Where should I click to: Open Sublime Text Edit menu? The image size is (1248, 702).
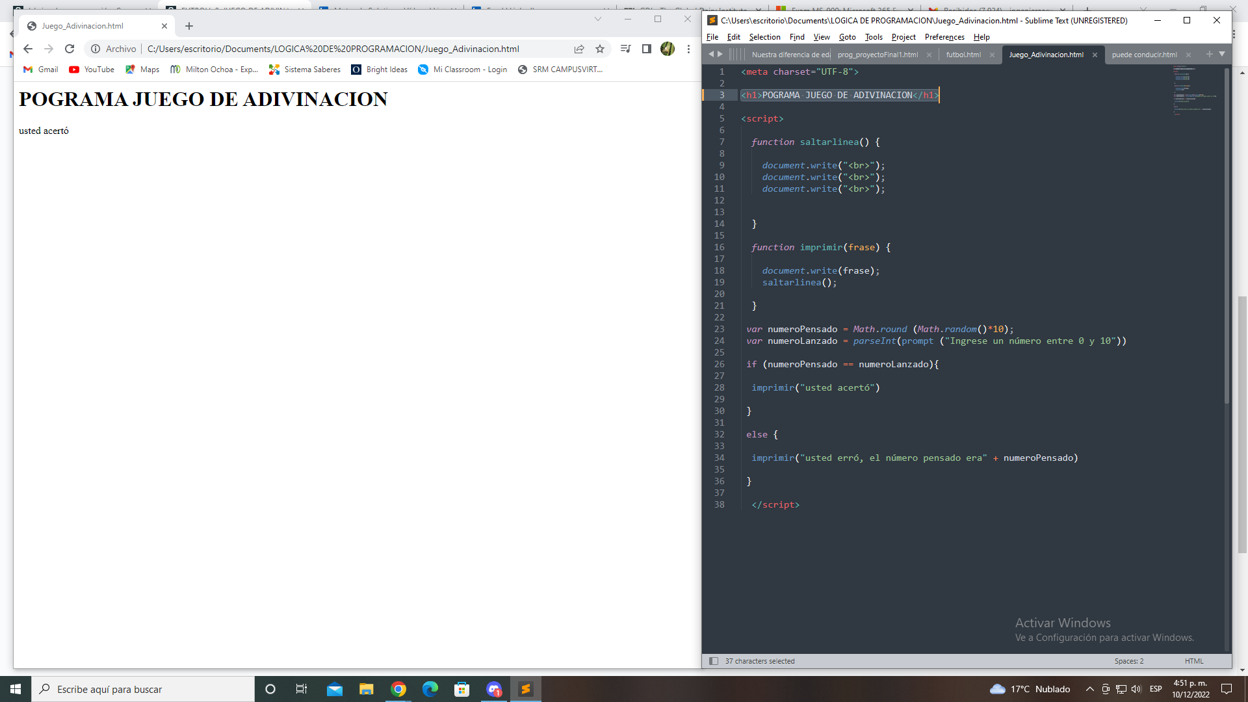coord(734,37)
